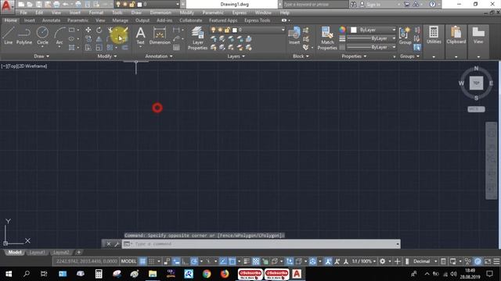Expand the Groups panel
The image size is (501, 281).
coord(409,56)
